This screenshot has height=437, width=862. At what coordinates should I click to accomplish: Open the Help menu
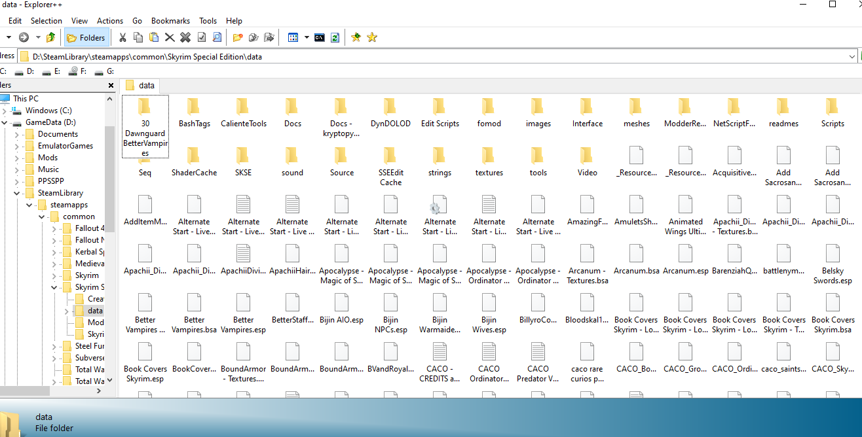coord(234,21)
